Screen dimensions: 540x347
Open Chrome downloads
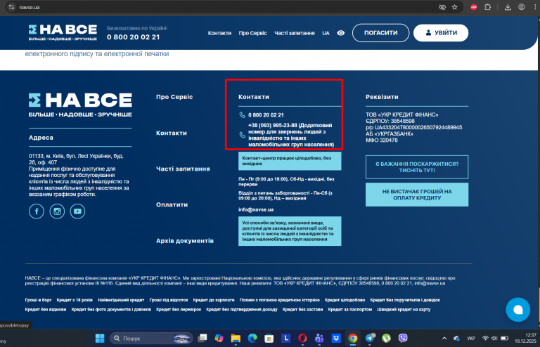click(508, 7)
